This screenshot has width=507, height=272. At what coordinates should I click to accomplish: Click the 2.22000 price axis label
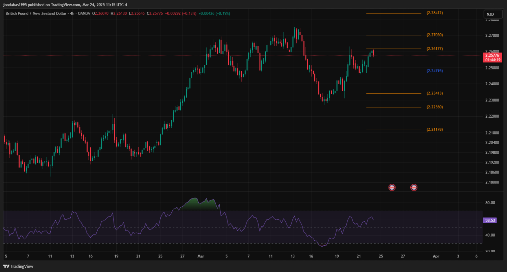pyautogui.click(x=492, y=117)
